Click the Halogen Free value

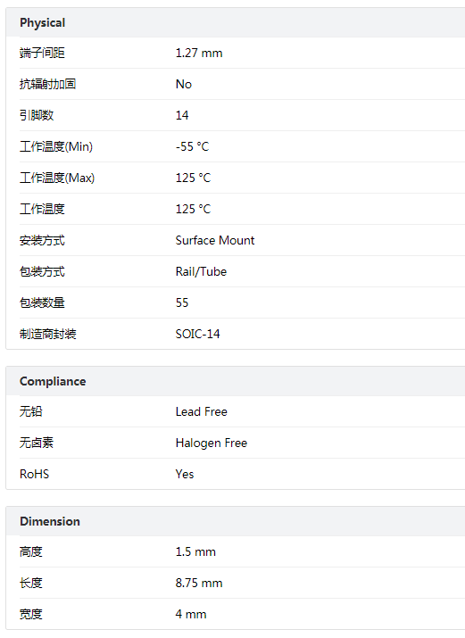click(x=212, y=443)
